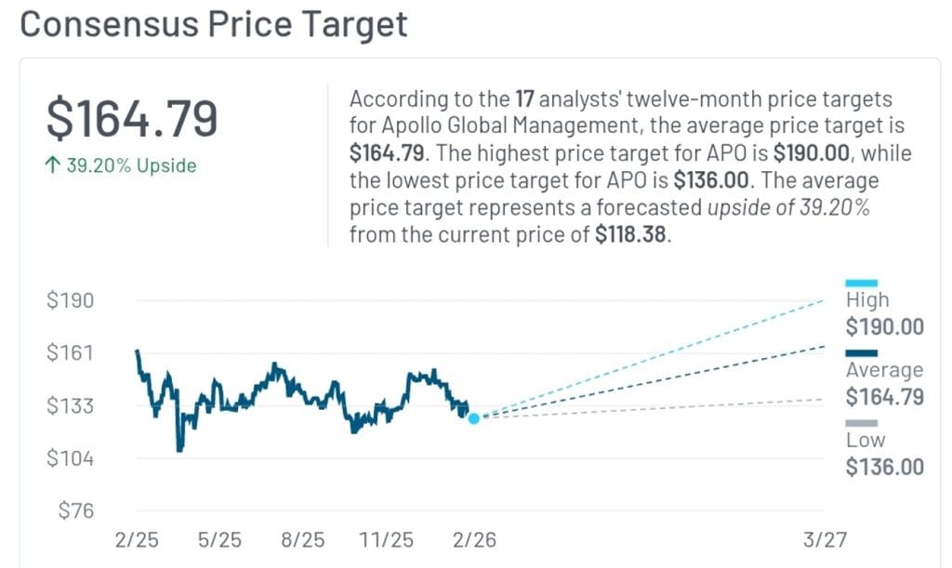Image resolution: width=952 pixels, height=568 pixels.
Task: Click the dark blue Average legend bar
Action: tap(861, 353)
